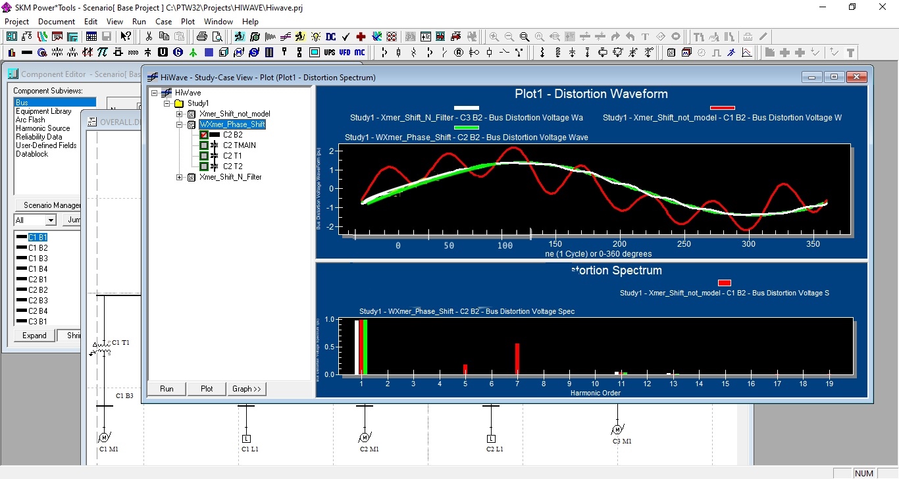Collapse the WXmer_Phase_Shift case
899x479 pixels.
[180, 124]
